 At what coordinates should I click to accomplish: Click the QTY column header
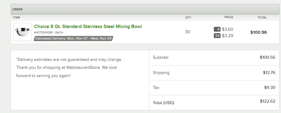188,18
